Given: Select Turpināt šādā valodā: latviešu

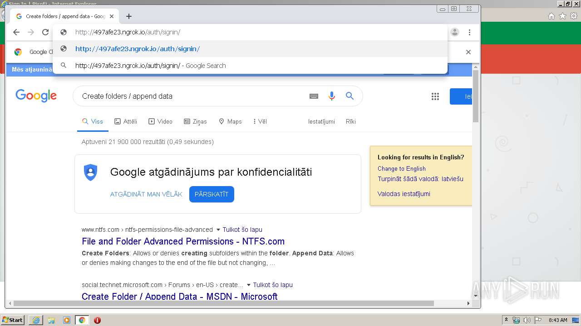Looking at the screenshot, I should coord(420,179).
